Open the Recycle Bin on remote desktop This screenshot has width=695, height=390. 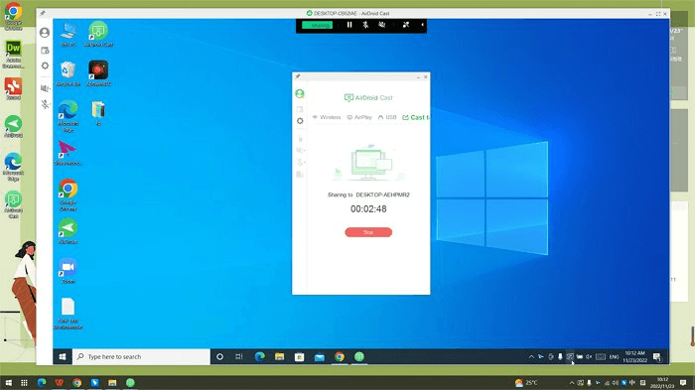pyautogui.click(x=68, y=73)
